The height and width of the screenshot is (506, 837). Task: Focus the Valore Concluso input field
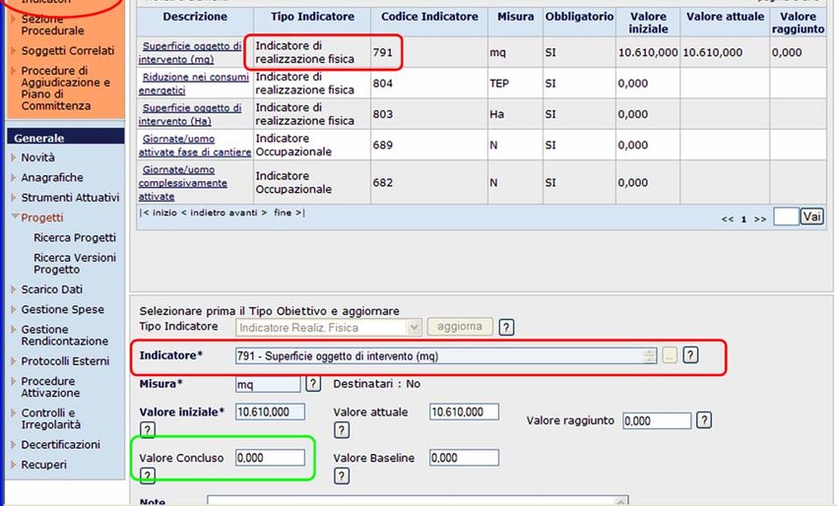(x=270, y=458)
